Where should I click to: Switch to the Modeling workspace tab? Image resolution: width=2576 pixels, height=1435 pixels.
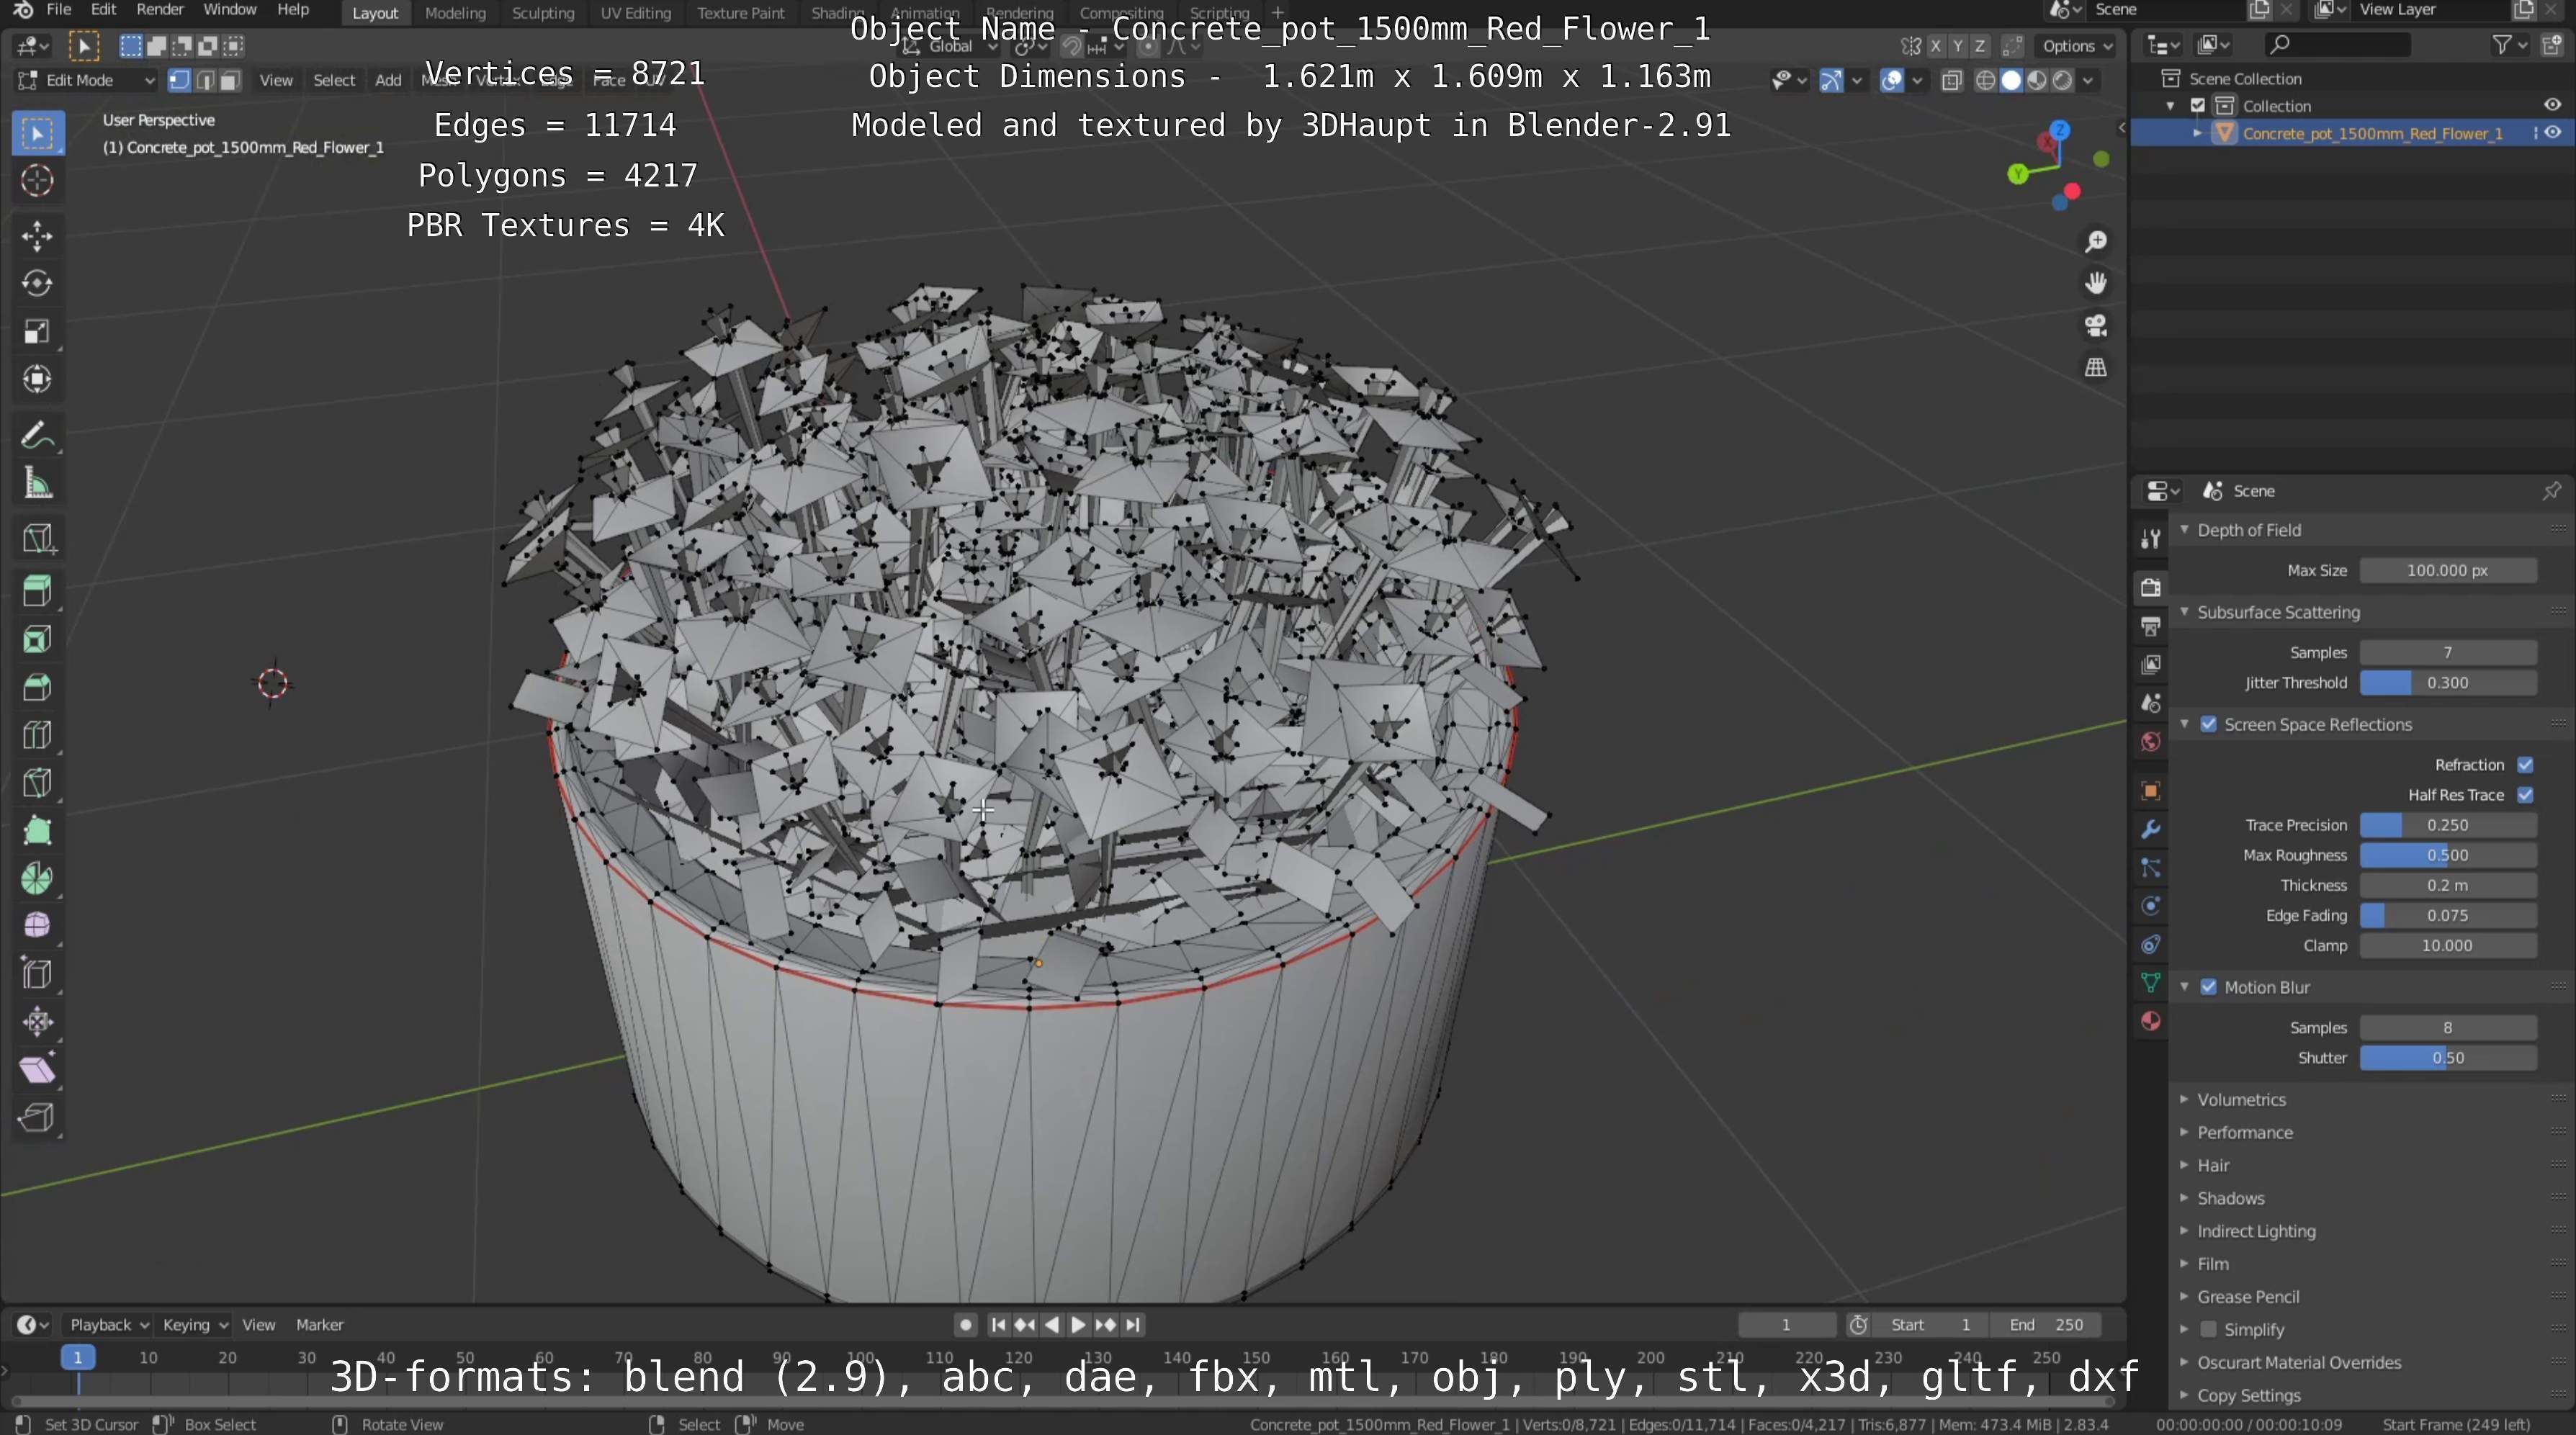click(x=455, y=13)
